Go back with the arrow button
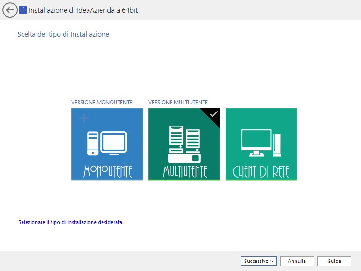This screenshot has width=361, height=271. (9, 10)
